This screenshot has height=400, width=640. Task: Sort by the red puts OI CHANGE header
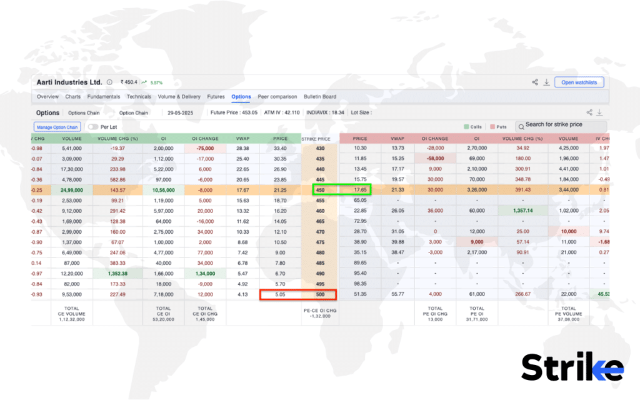pyautogui.click(x=435, y=138)
